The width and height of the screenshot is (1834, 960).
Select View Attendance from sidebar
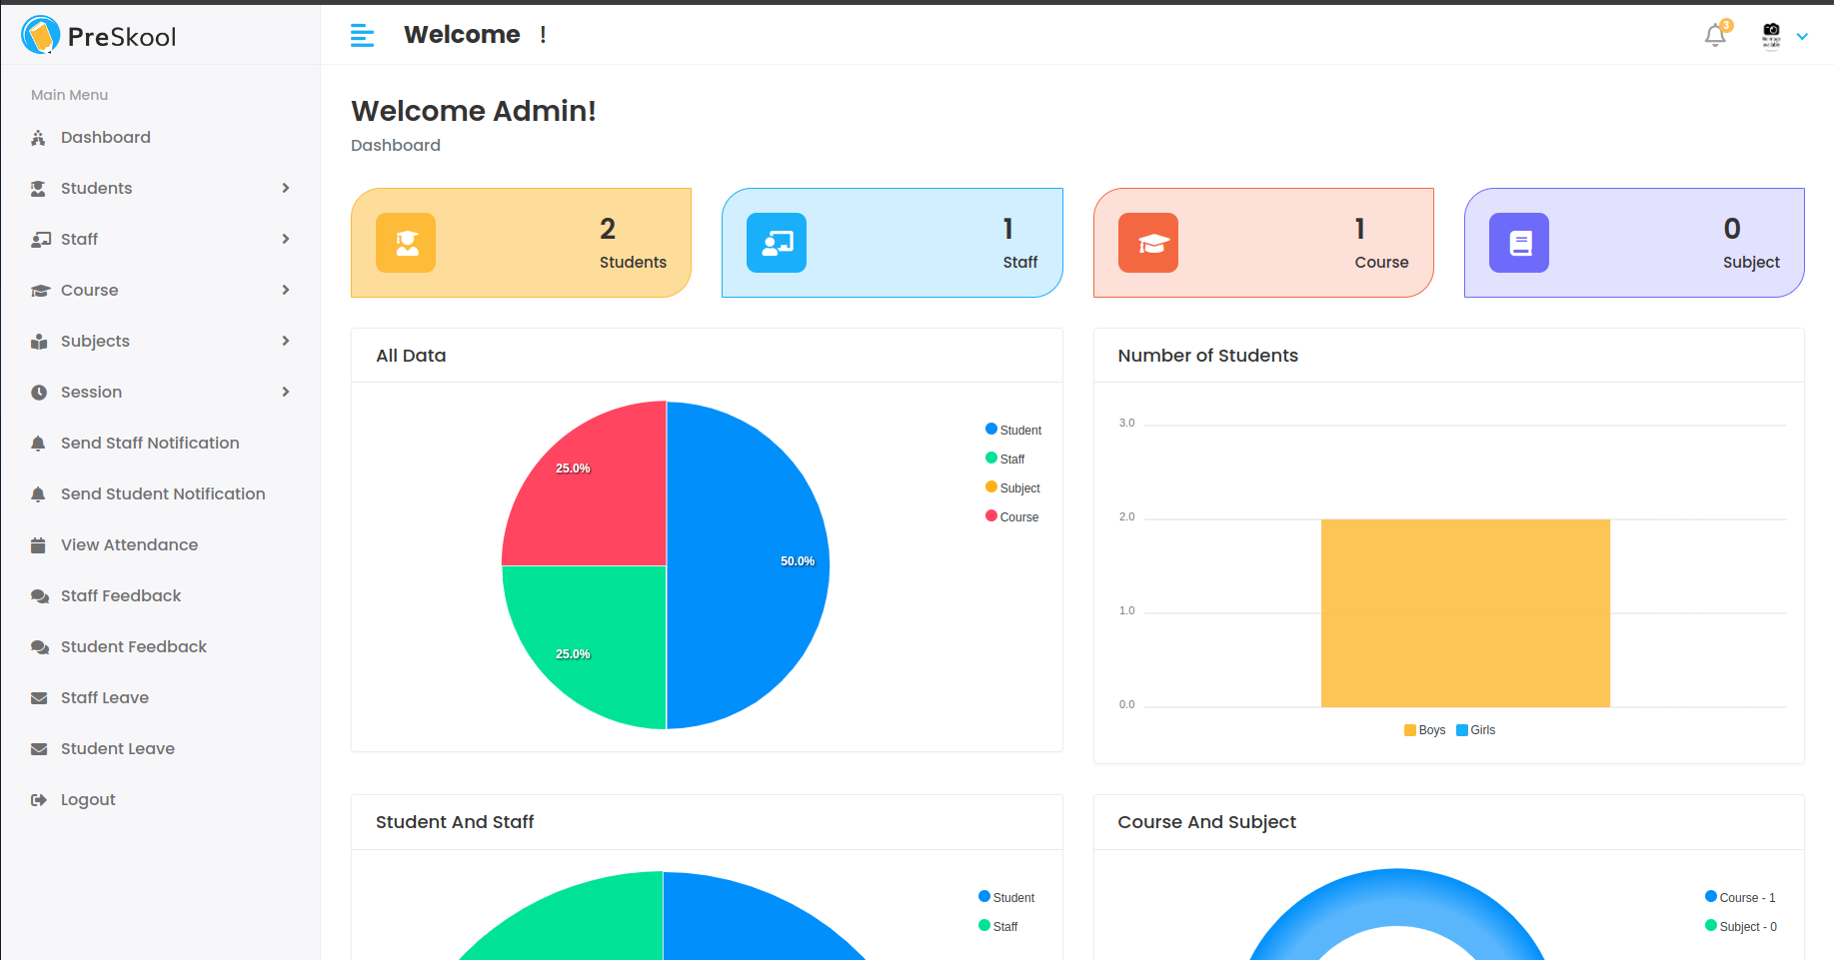pyautogui.click(x=129, y=544)
